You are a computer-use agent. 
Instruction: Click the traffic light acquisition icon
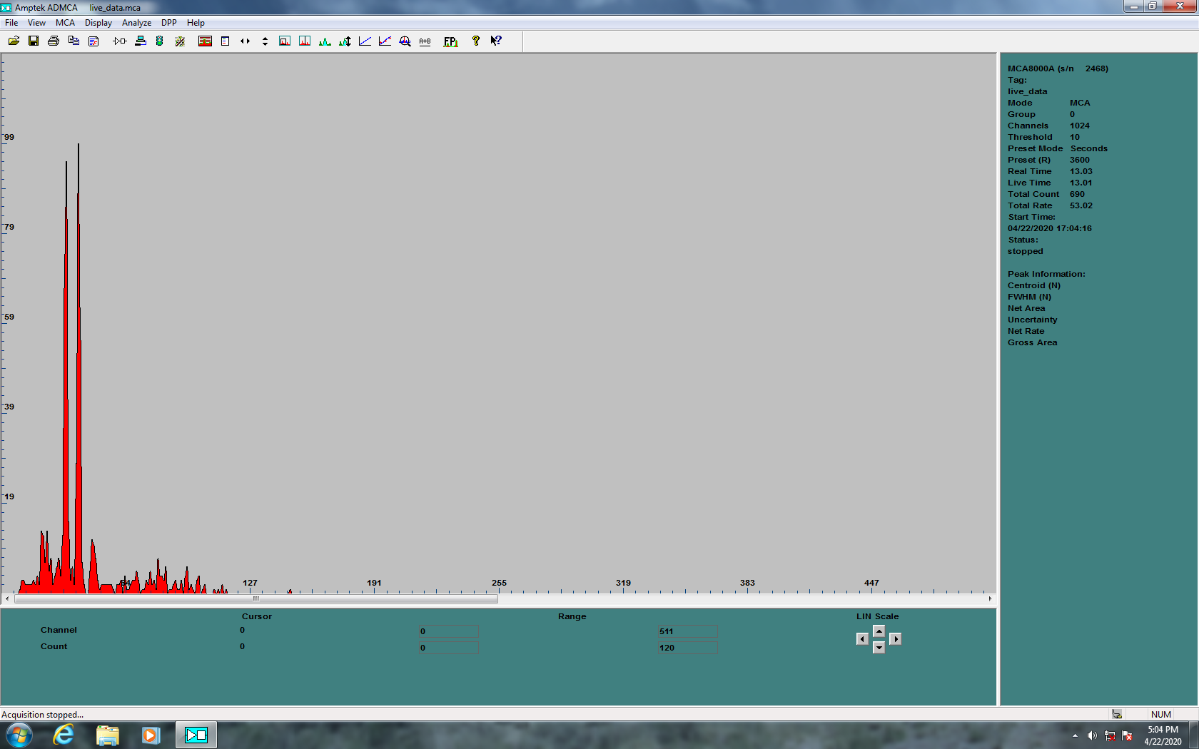(160, 41)
